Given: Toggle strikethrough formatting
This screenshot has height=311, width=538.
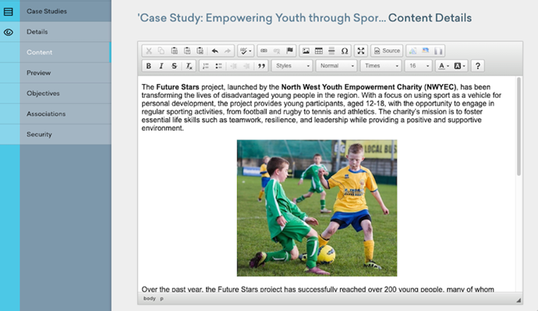Looking at the screenshot, I should (175, 65).
